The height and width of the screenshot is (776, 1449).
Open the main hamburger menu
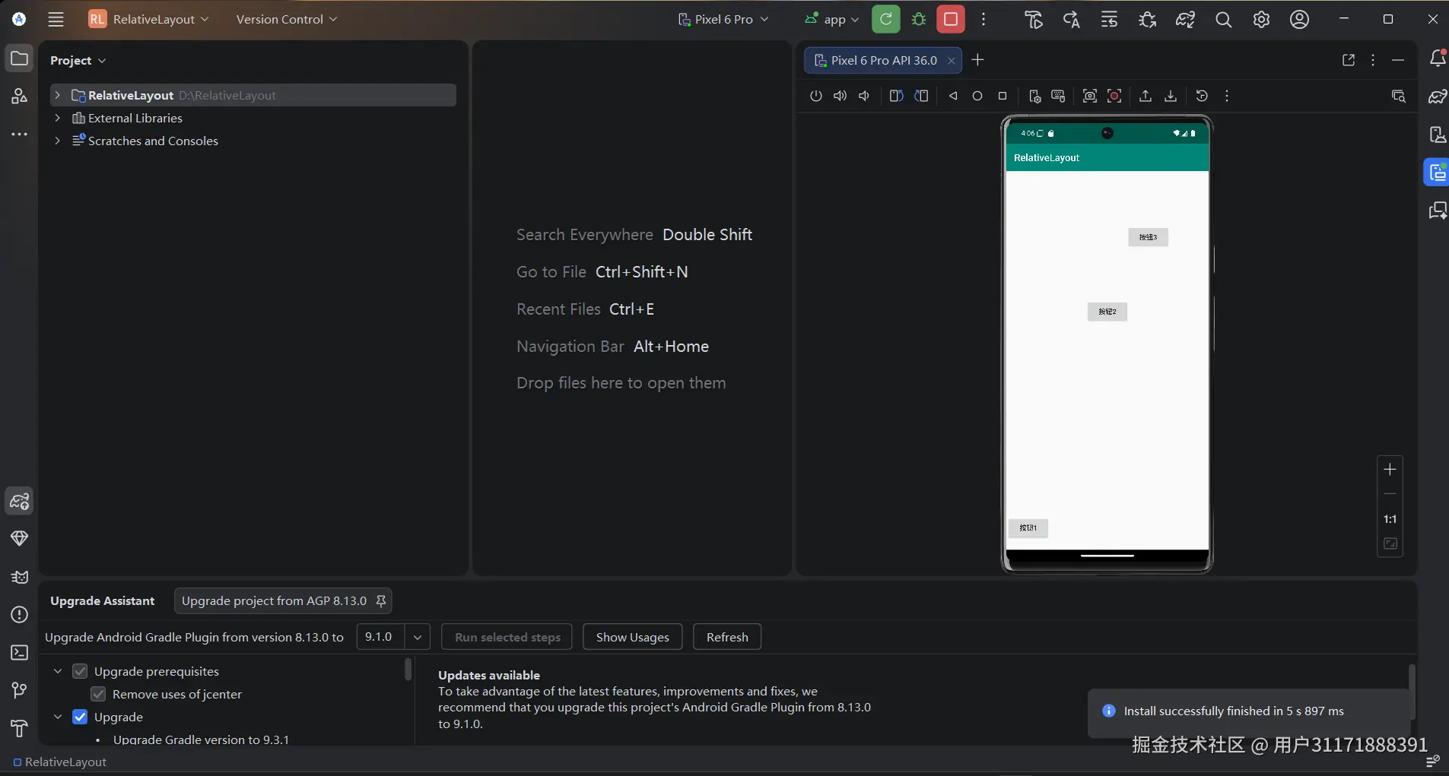[x=56, y=19]
